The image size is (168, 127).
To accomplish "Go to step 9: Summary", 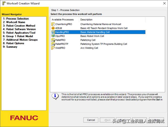I will [x=10, y=47].
